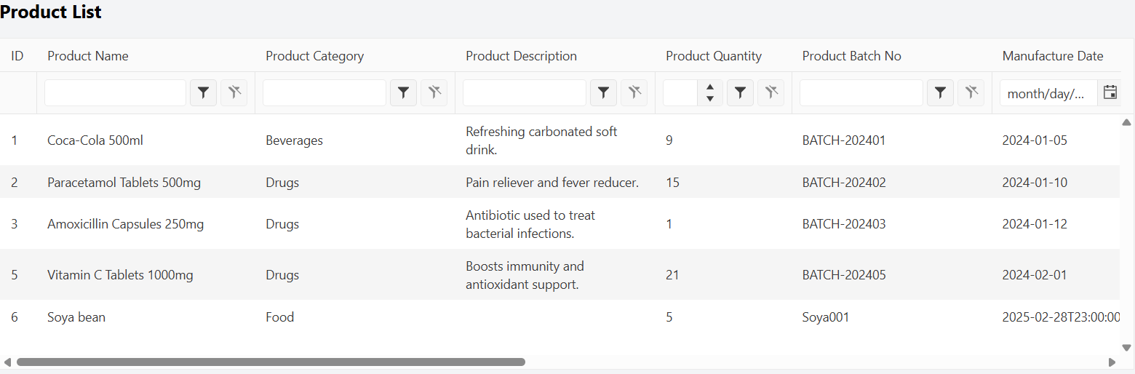
Task: Clear the Product Description filter
Action: pyautogui.click(x=634, y=92)
